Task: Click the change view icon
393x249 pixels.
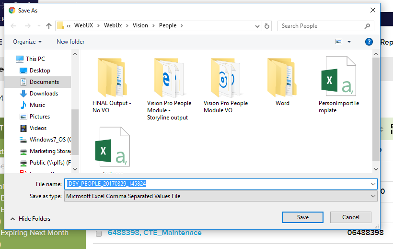Action: [x=339, y=42]
